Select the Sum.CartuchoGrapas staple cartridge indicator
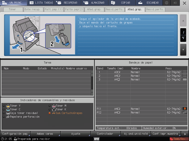 [67, 113]
